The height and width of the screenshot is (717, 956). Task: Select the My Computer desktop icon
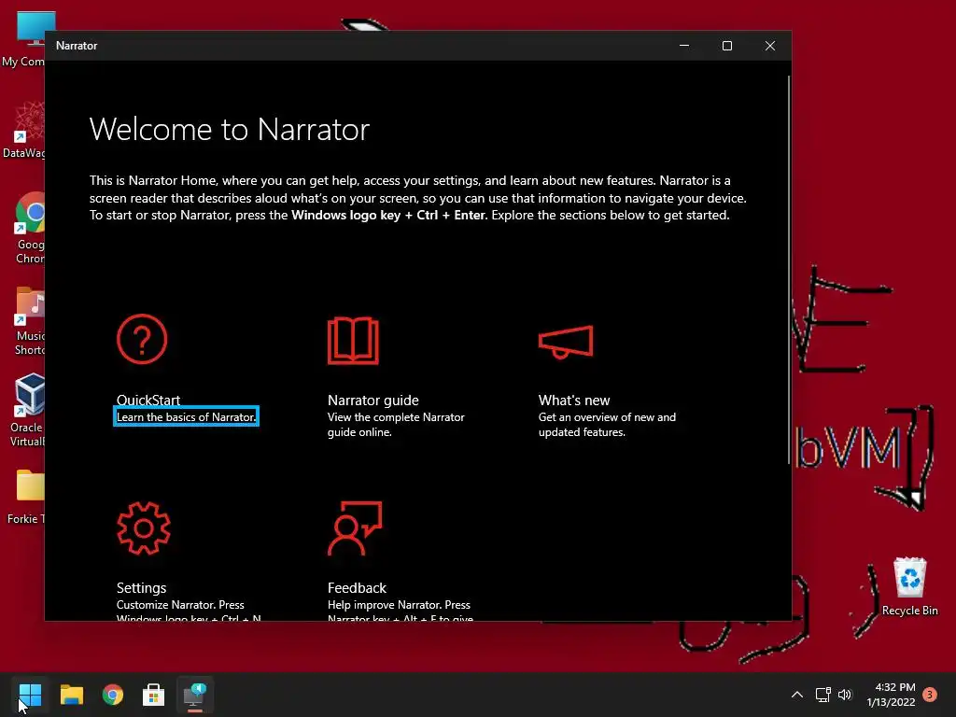(23, 40)
